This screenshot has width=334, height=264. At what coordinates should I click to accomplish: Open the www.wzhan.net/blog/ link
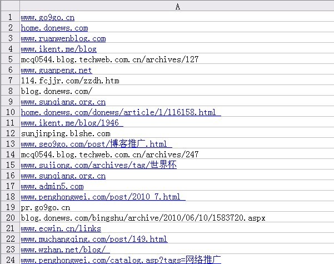pos(66,250)
